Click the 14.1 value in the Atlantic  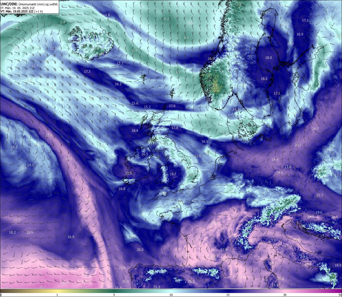click(30, 165)
